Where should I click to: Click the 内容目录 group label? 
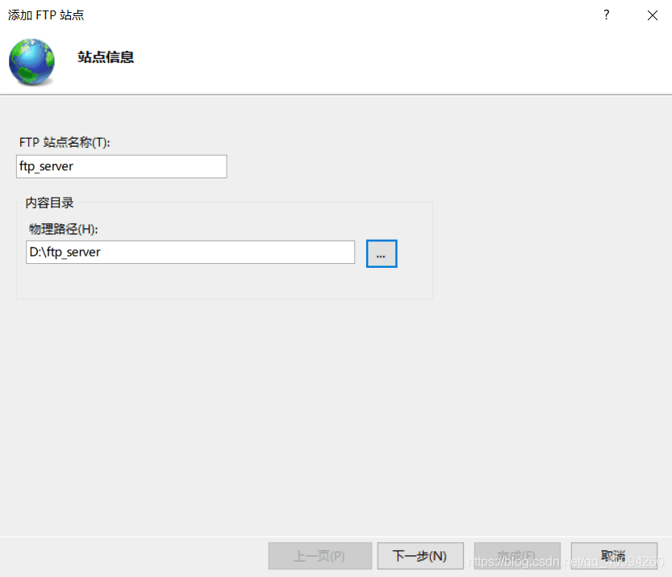click(x=49, y=203)
